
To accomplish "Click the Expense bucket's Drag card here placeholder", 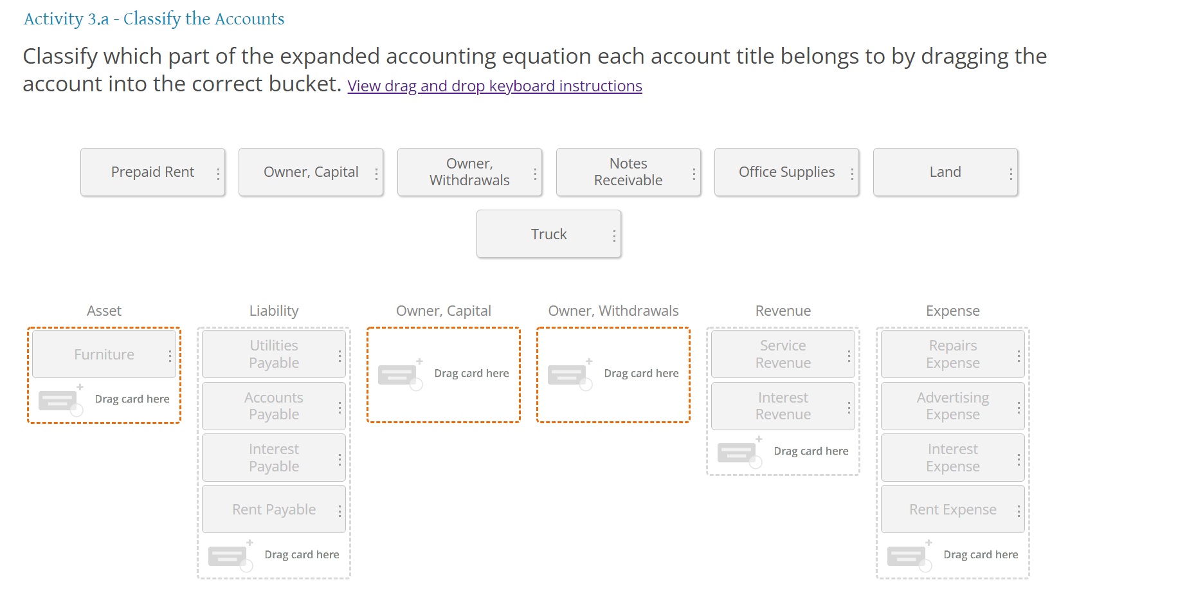I will tap(953, 556).
